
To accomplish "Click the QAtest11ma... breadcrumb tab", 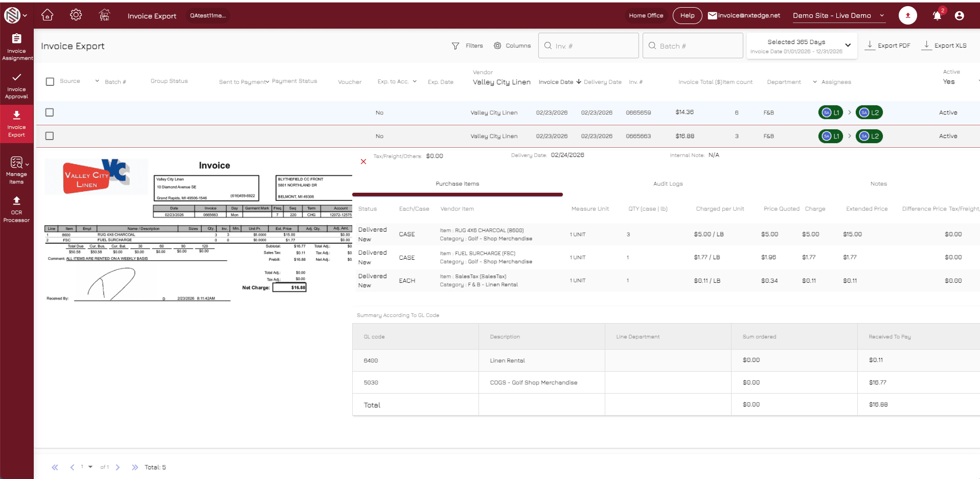I will (x=208, y=16).
